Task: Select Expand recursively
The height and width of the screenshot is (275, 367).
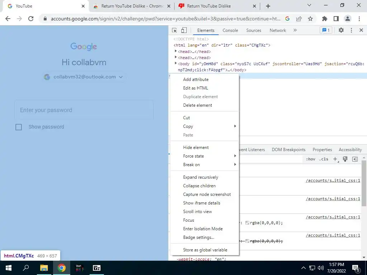Action: [205, 177]
